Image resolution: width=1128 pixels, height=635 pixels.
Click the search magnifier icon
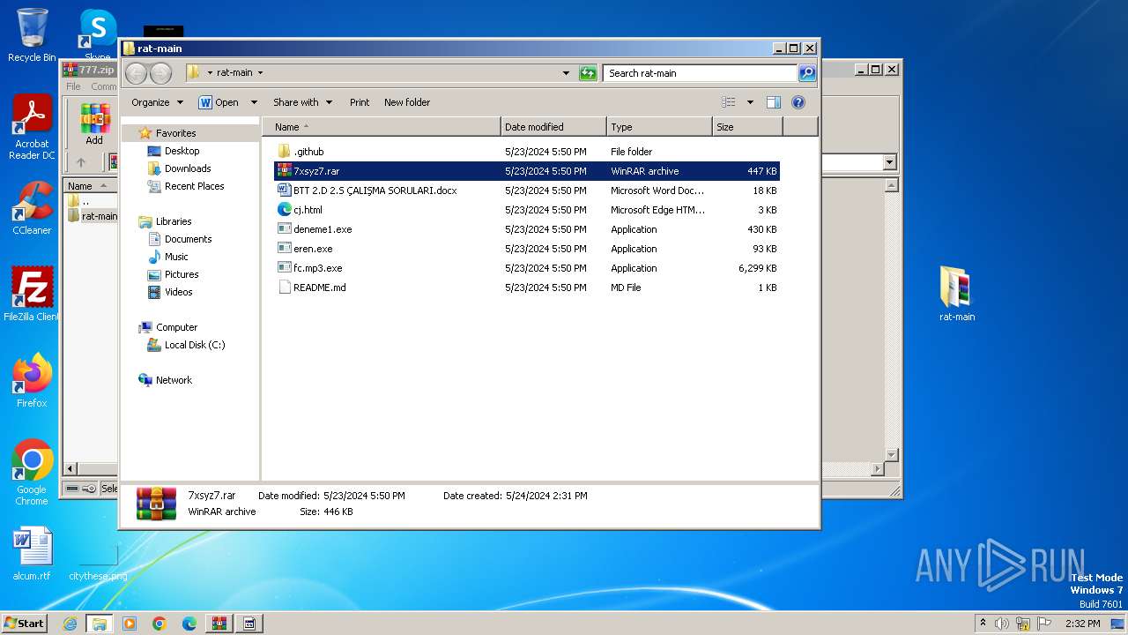806,73
